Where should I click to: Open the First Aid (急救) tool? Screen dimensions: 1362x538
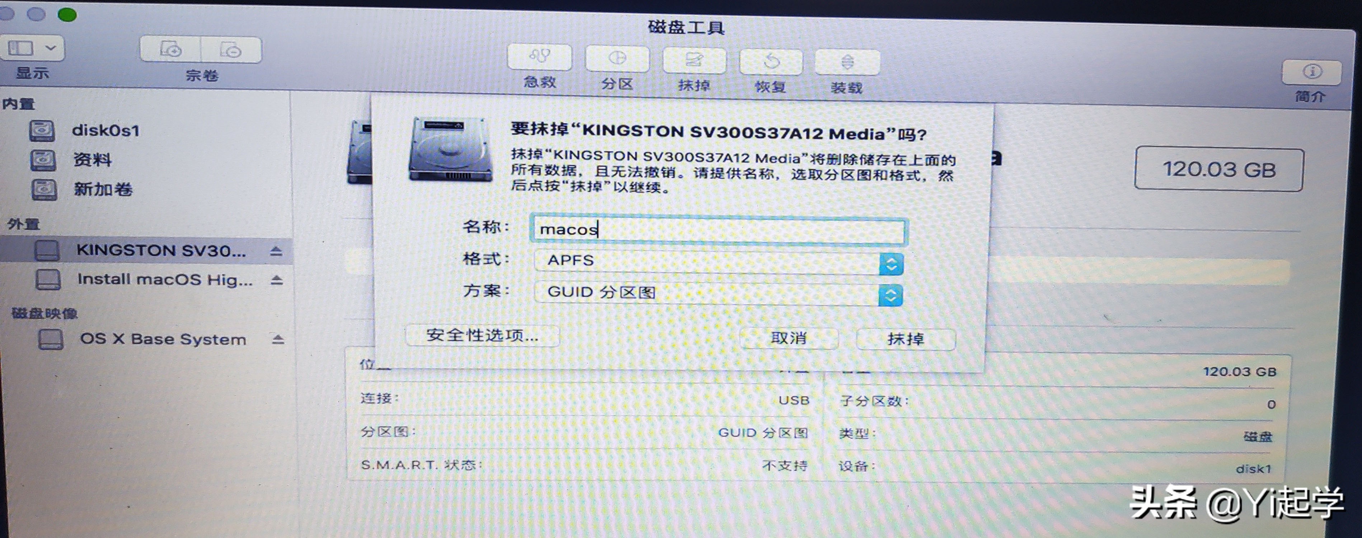(x=539, y=58)
